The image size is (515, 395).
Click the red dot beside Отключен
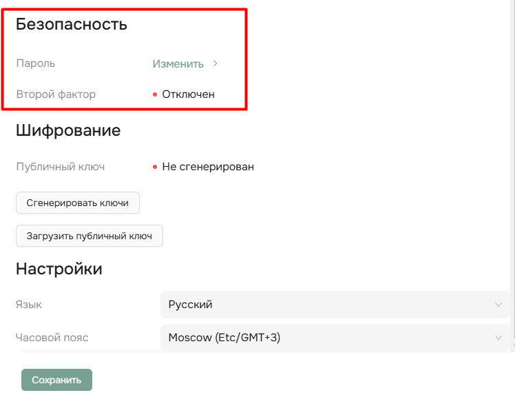pyautogui.click(x=155, y=94)
